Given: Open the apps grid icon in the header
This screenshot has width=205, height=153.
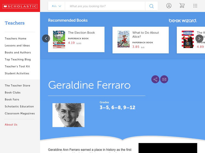Looking at the screenshot, I should click(x=195, y=6).
